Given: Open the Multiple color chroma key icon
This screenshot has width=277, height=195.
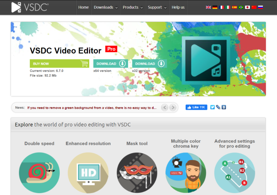Looking at the screenshot, I should (x=186, y=173).
